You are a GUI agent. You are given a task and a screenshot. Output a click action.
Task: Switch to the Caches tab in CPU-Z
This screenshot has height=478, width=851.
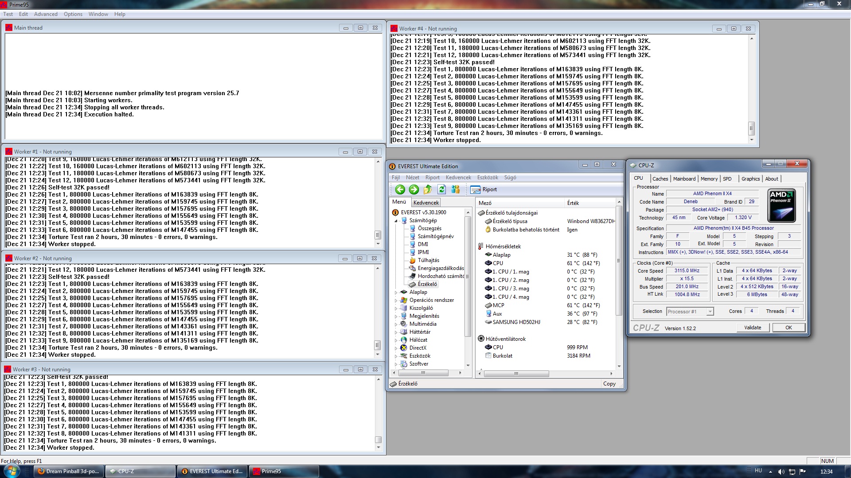pyautogui.click(x=660, y=179)
